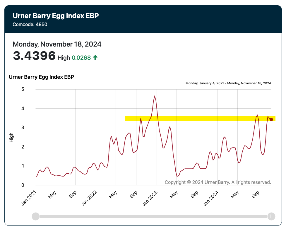Click the left handle of the range slider
Image resolution: width=286 pixels, height=229 pixels.
point(35,216)
